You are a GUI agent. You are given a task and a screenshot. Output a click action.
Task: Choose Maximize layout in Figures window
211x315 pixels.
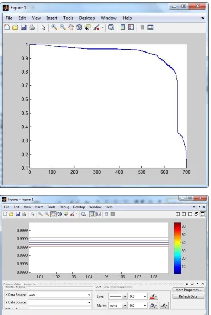click(x=202, y=214)
